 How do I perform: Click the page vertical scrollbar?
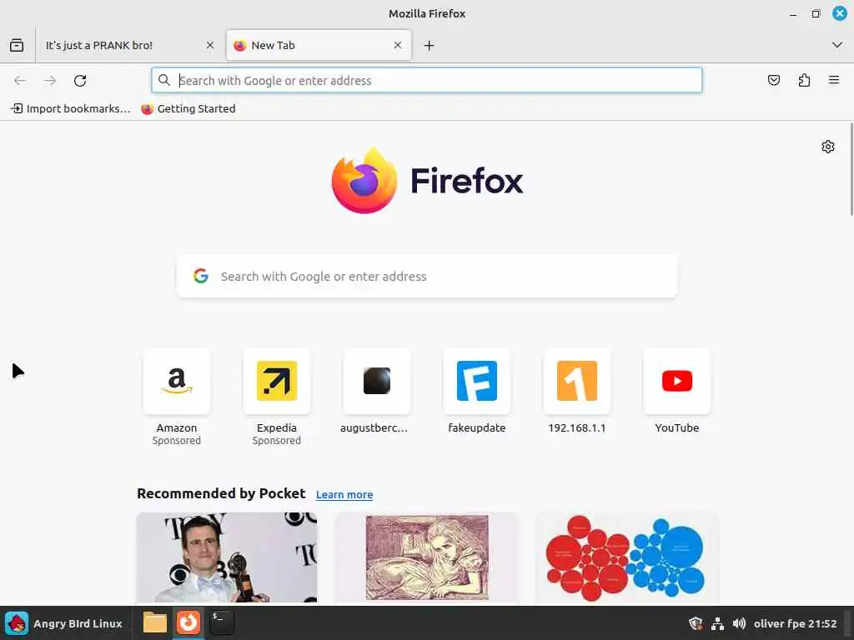[x=851, y=169]
